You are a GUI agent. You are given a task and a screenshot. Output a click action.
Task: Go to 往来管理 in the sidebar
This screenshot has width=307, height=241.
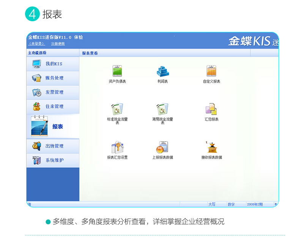tap(53, 107)
